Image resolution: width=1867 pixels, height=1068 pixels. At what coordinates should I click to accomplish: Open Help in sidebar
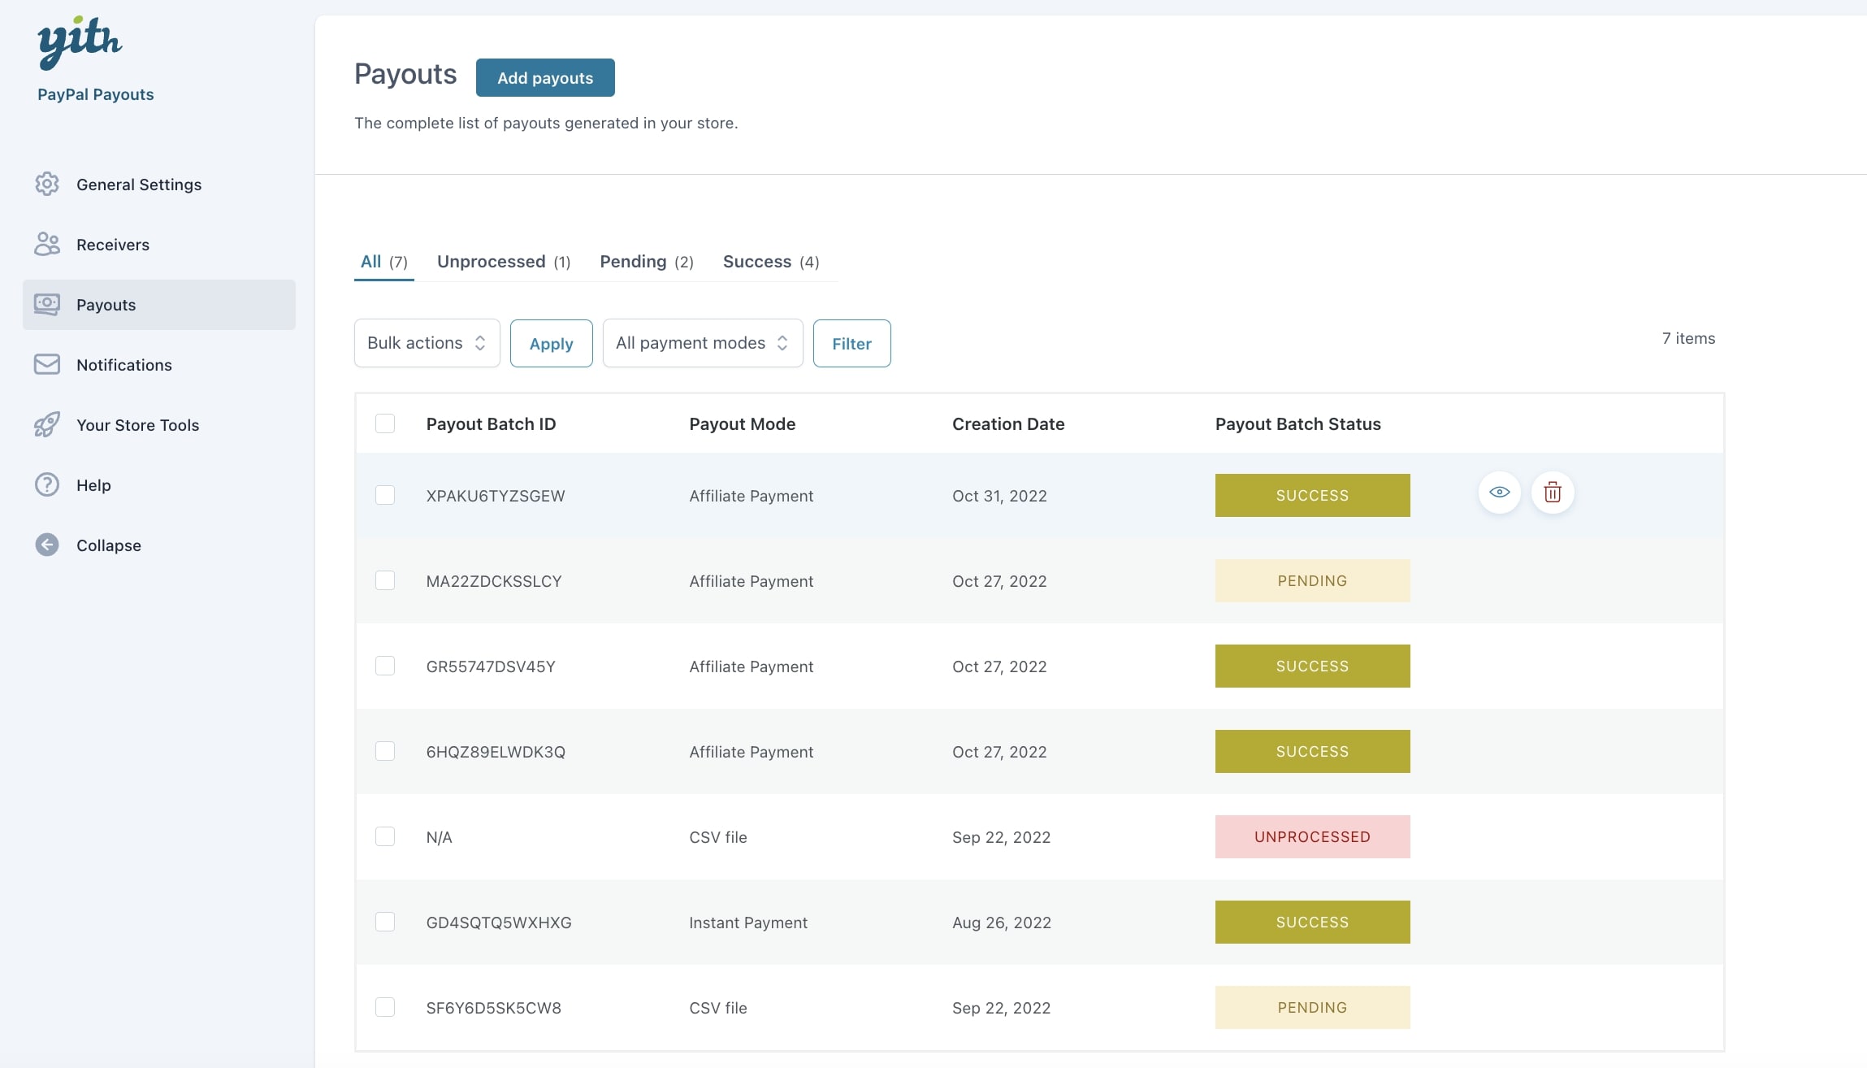click(x=159, y=485)
